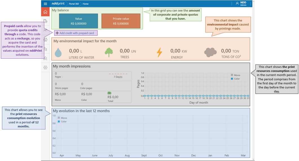Click the Portal 360 breadcrumb
This screenshot has height=161, width=299.
pos(74,4)
